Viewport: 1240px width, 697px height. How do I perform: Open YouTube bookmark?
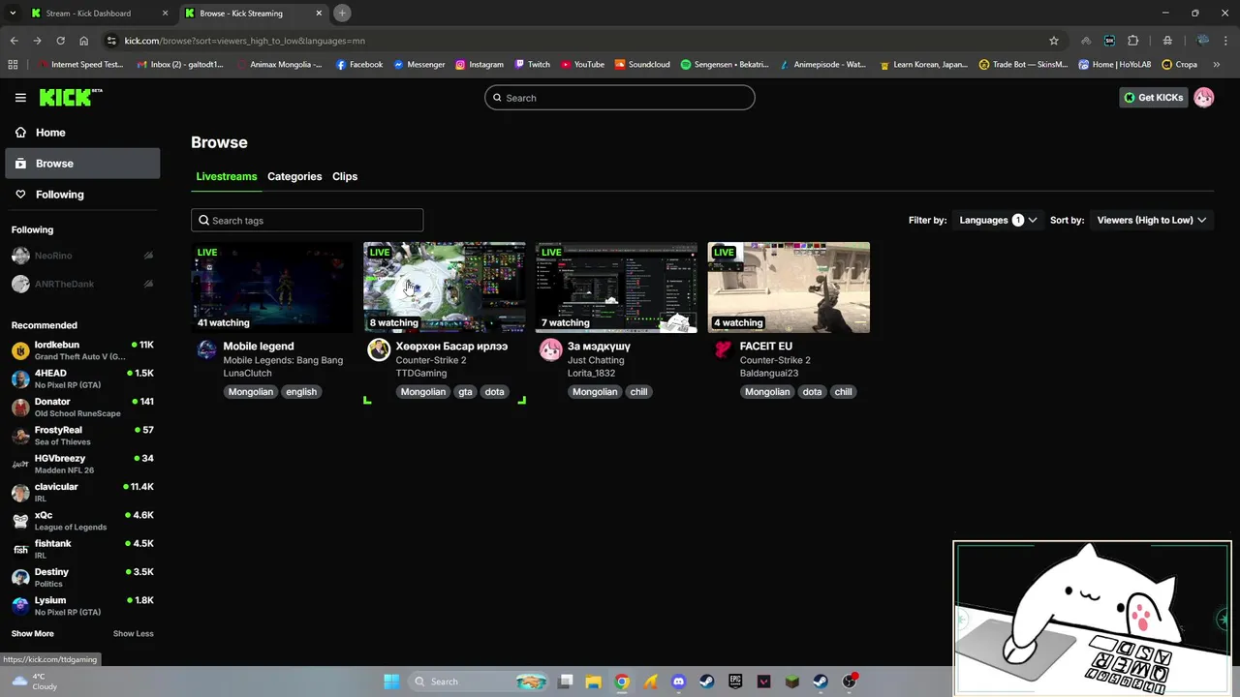click(582, 65)
